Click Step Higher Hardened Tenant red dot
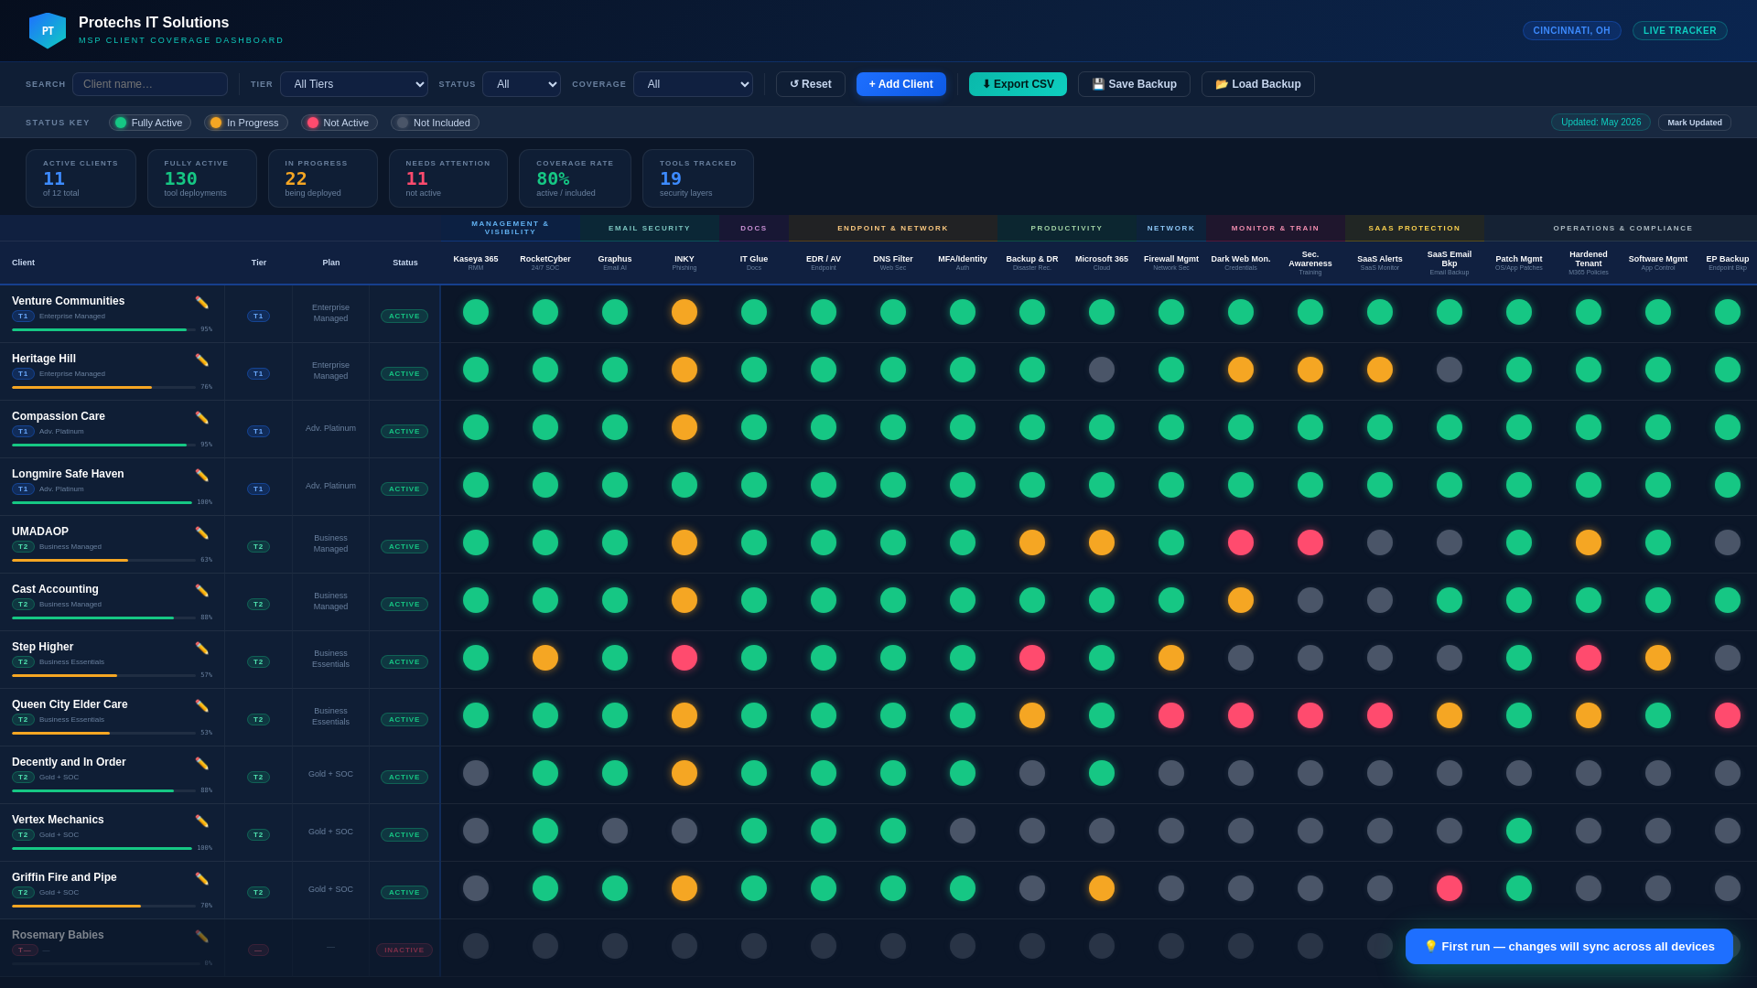 (x=1589, y=658)
